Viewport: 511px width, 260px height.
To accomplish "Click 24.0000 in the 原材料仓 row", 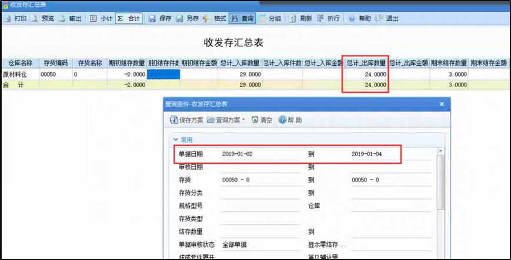I will click(x=375, y=75).
